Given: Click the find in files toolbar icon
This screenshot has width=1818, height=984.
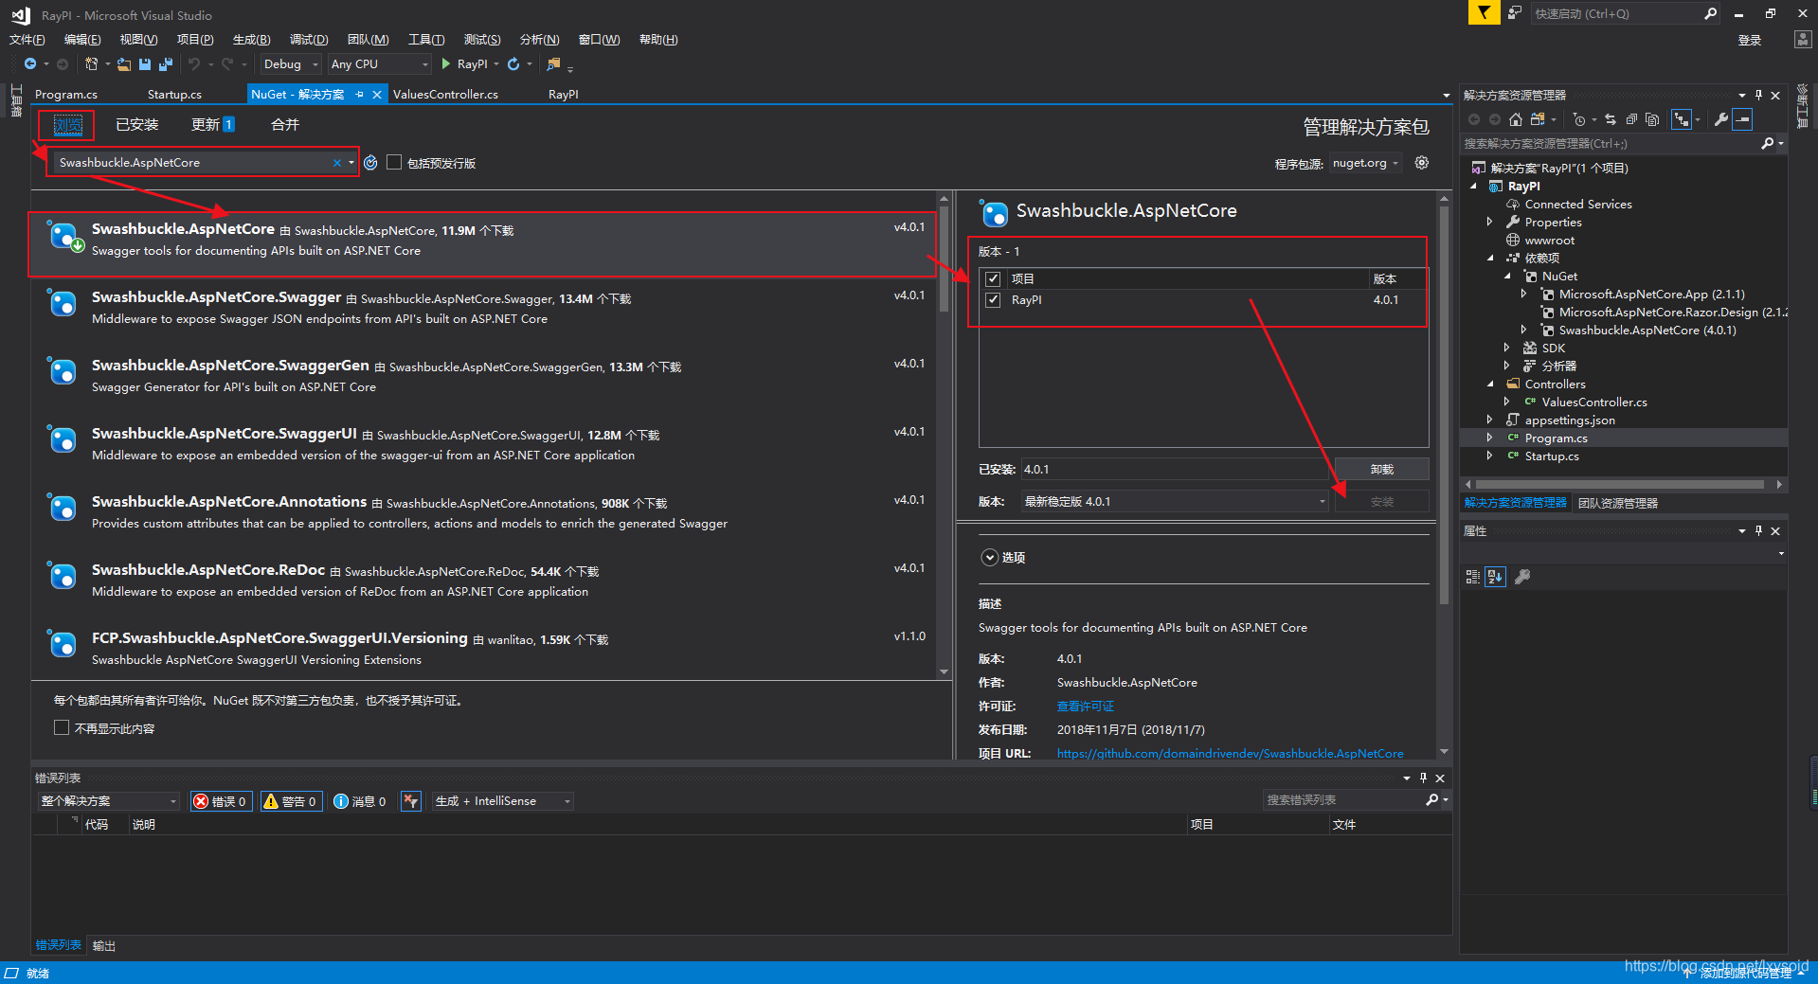Looking at the screenshot, I should (x=553, y=64).
